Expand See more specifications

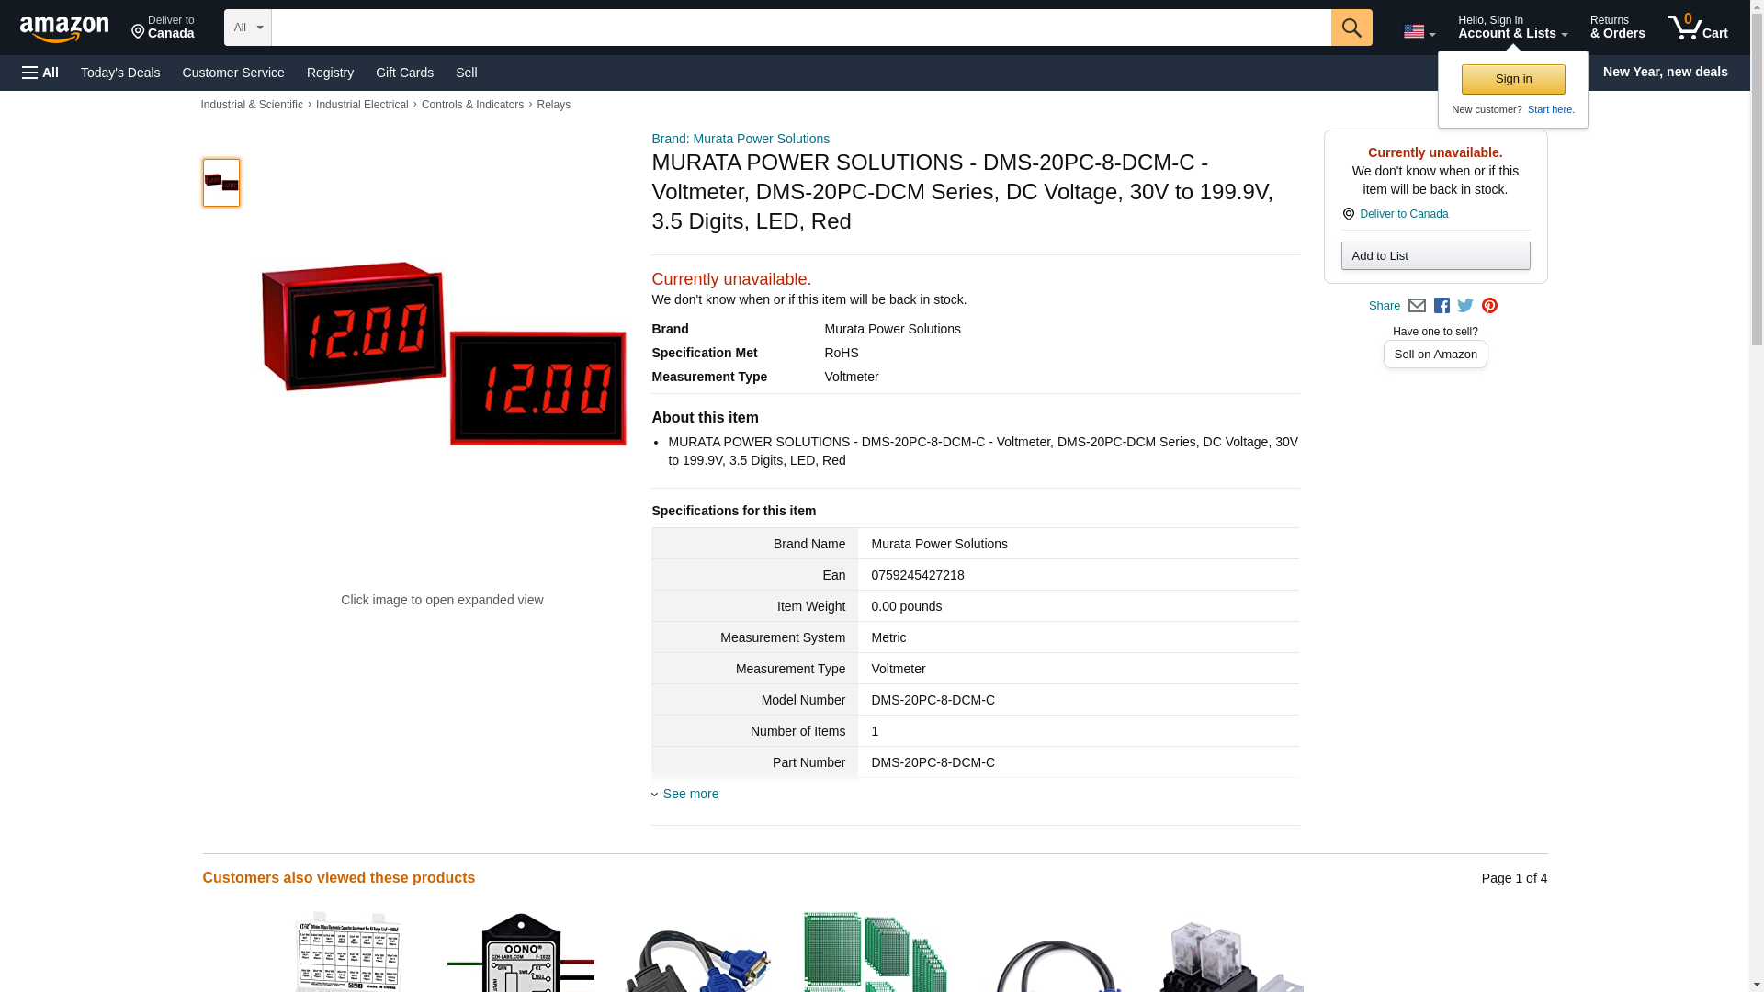coord(690,794)
